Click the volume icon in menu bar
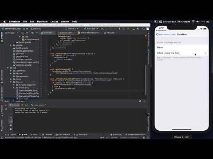Image resolution: width=213 pixels, height=159 pixels. tap(198, 22)
